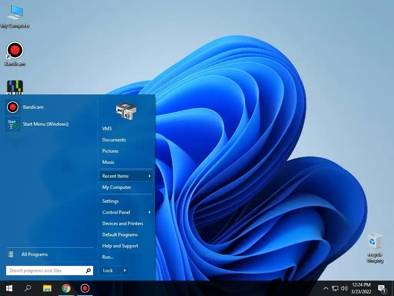The width and height of the screenshot is (394, 296).
Task: Select the recycle bin.png desktop file
Action: [x=375, y=248]
